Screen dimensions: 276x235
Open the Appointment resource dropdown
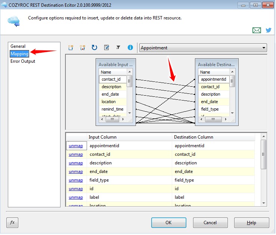click(x=203, y=48)
